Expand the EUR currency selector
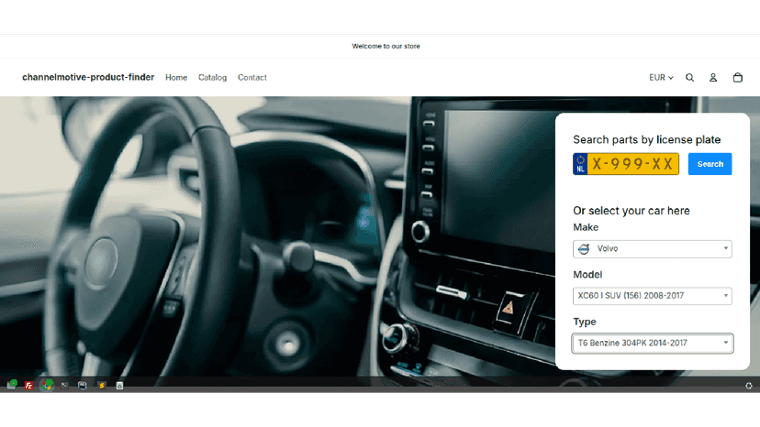Screen dimensions: 760x427 (x=661, y=78)
